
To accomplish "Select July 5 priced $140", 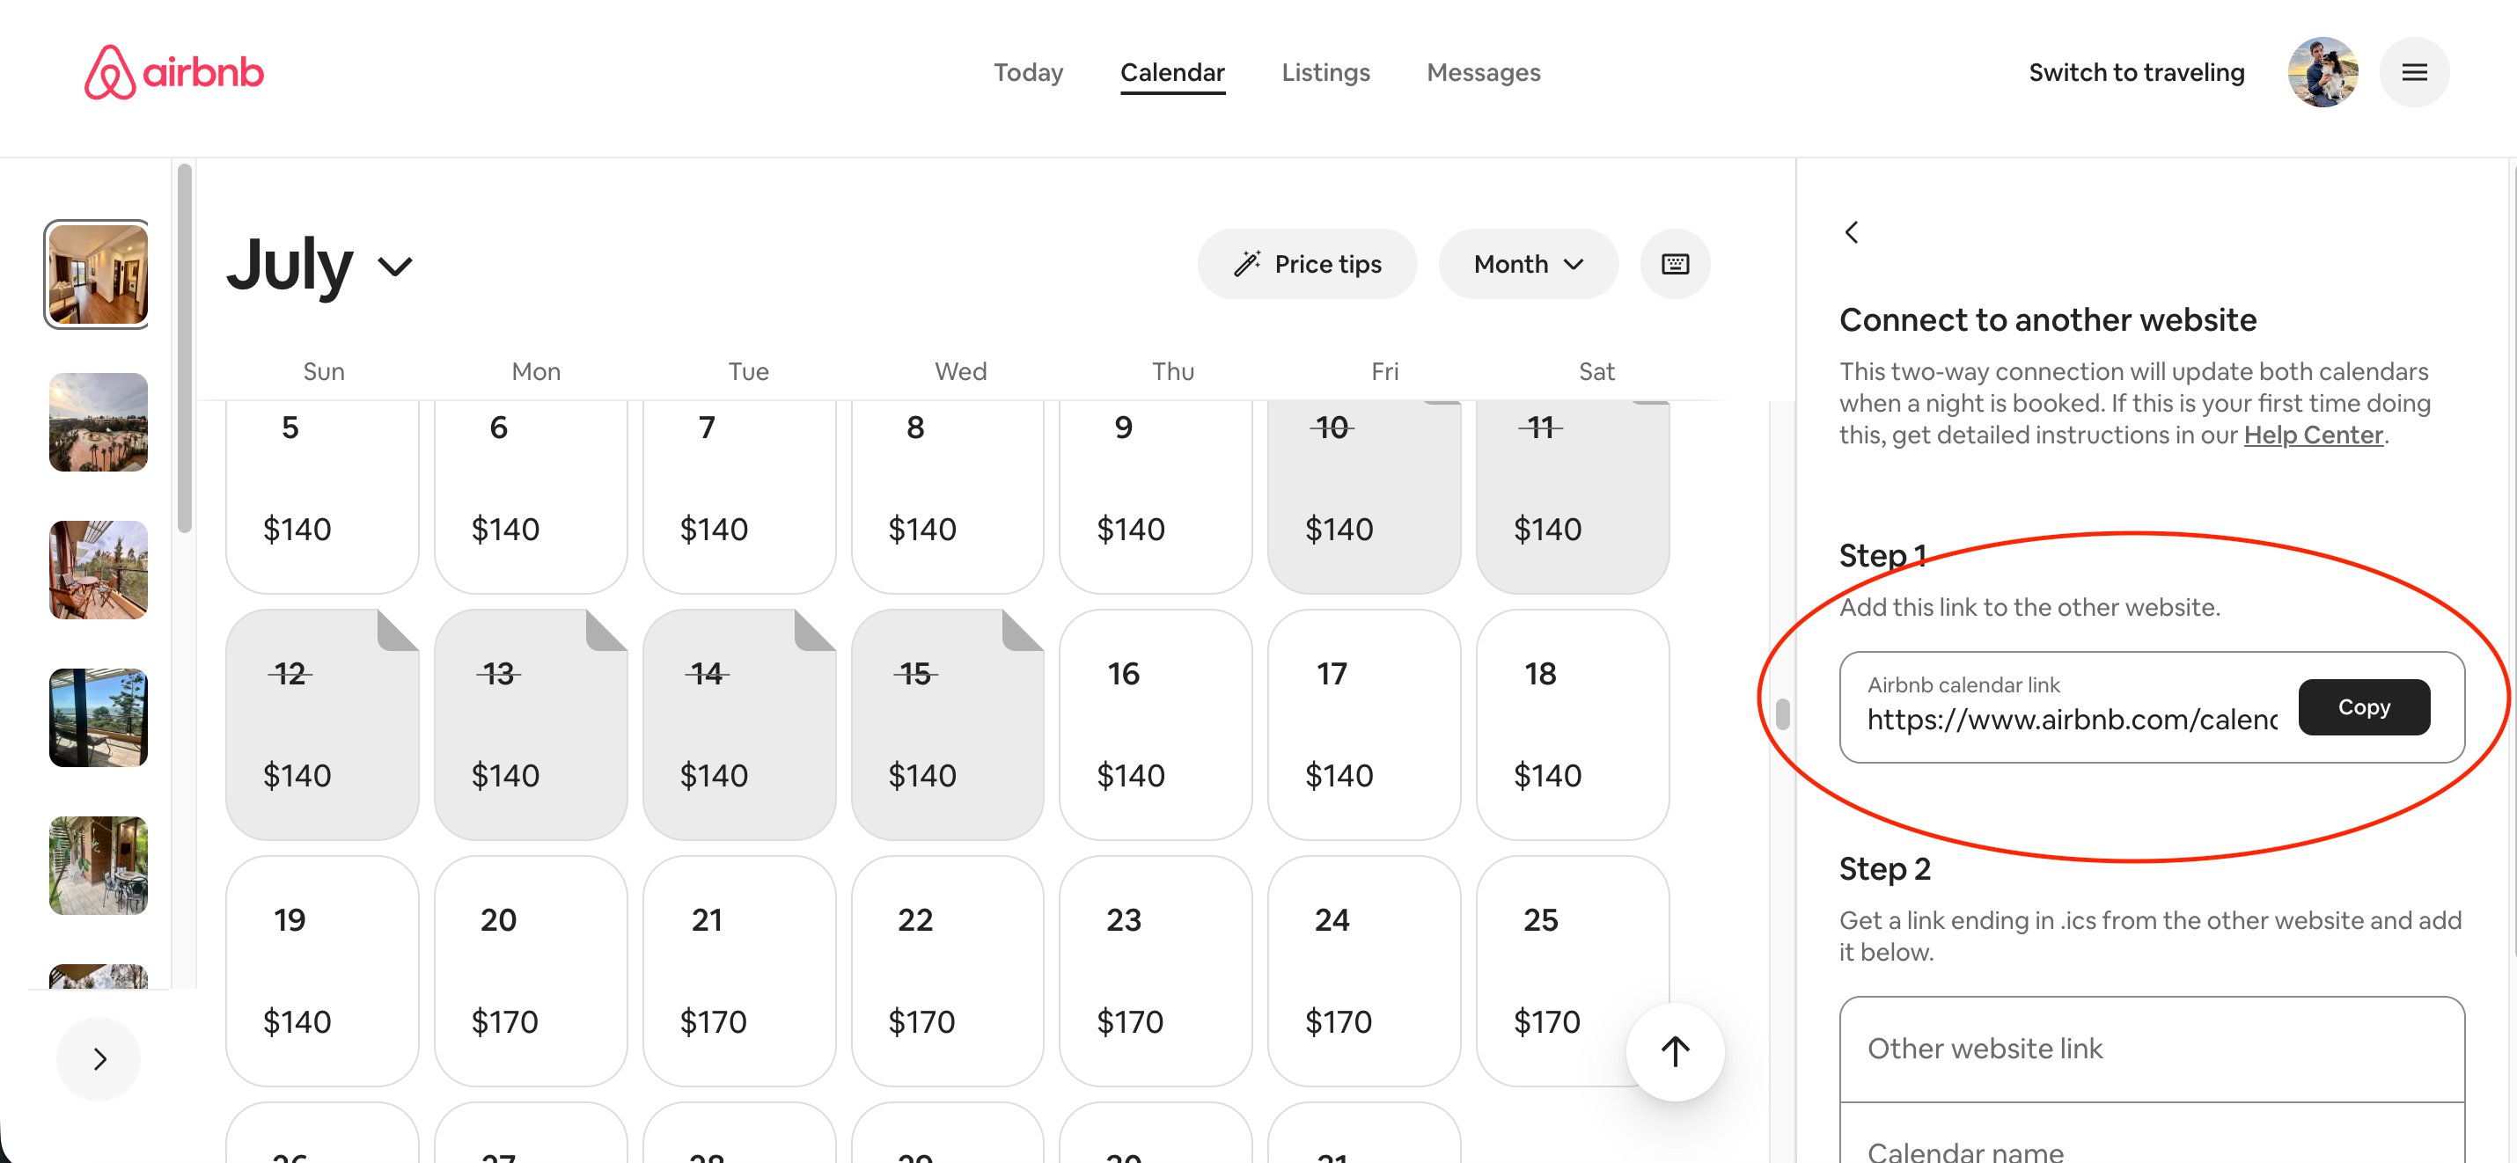I will [x=321, y=496].
